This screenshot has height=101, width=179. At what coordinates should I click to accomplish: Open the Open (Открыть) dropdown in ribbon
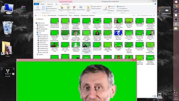click(112, 6)
